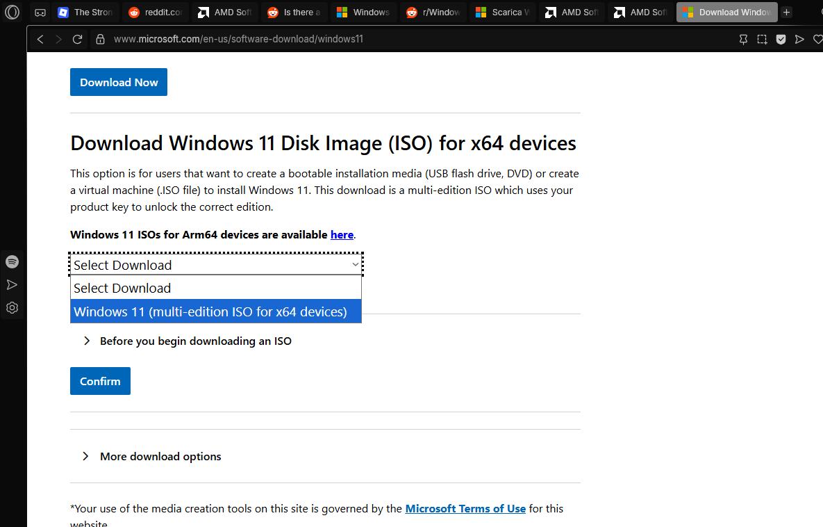Screen dimensions: 823x527
Task: Open the Opera main menu
Action: point(13,12)
